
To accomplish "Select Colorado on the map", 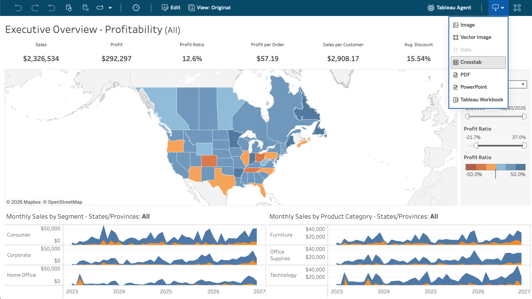I will [209, 161].
